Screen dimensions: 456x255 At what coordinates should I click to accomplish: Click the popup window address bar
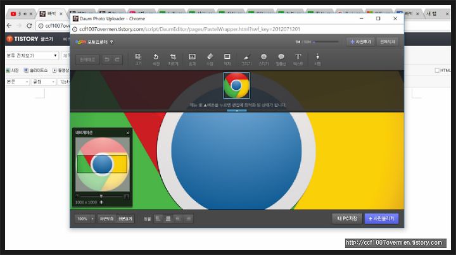(x=237, y=29)
